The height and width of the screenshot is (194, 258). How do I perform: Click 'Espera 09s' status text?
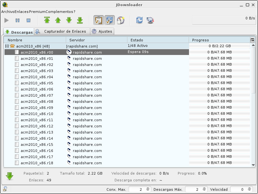(138, 52)
